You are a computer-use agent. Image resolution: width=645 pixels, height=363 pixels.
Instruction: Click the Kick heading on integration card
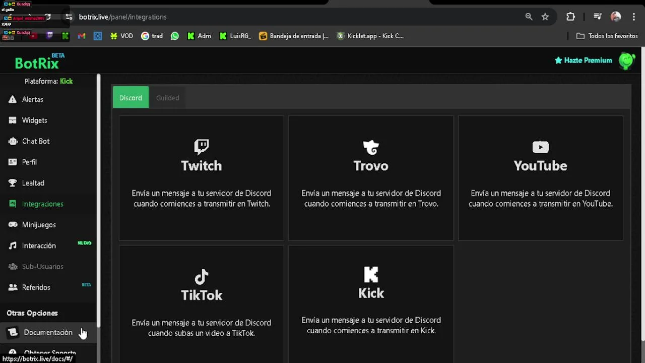pos(371,293)
